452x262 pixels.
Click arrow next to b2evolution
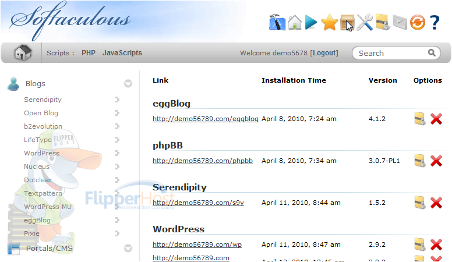tap(117, 126)
